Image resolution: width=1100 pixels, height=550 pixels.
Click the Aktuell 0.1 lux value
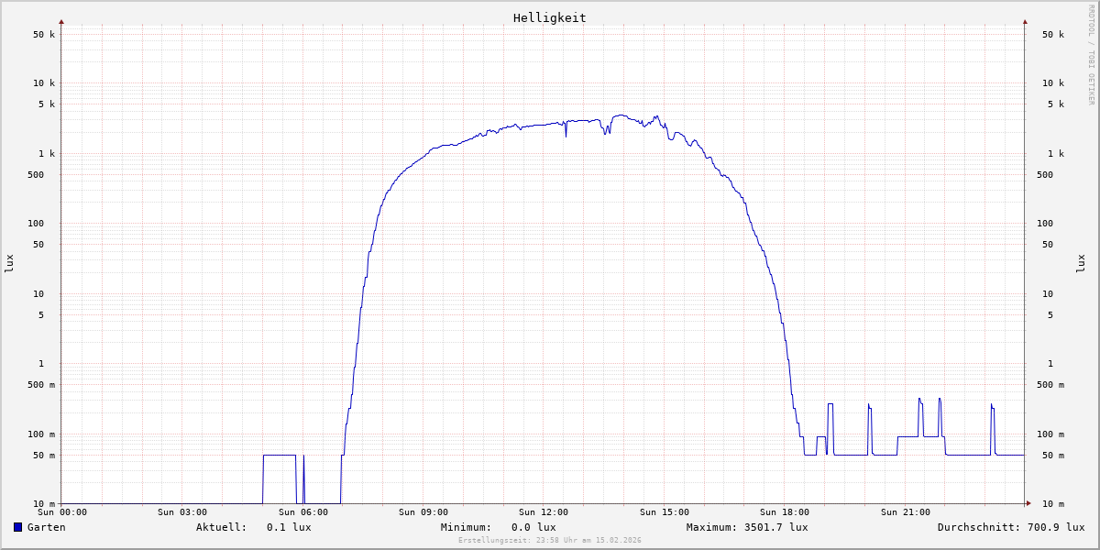288,527
